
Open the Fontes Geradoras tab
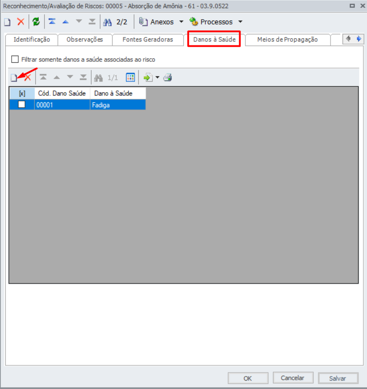[148, 40]
